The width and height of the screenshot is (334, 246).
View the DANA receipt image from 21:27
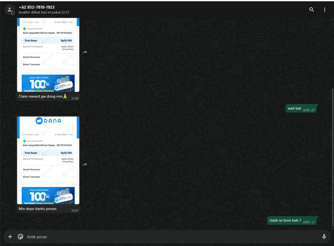(x=48, y=55)
